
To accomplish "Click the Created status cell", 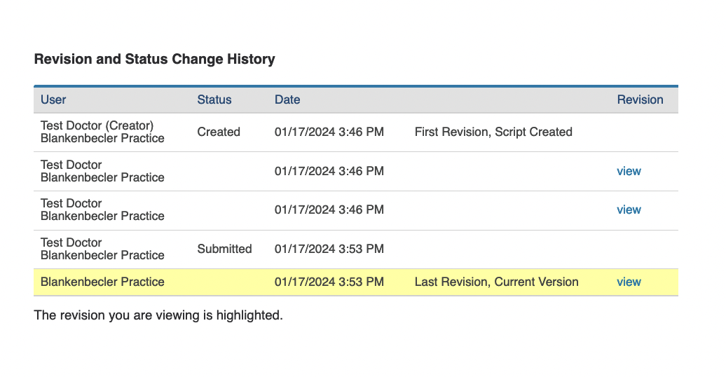I will [219, 132].
